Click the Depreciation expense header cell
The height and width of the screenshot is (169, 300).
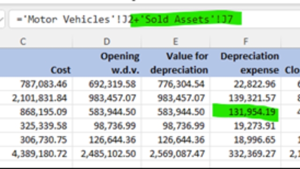pos(246,63)
